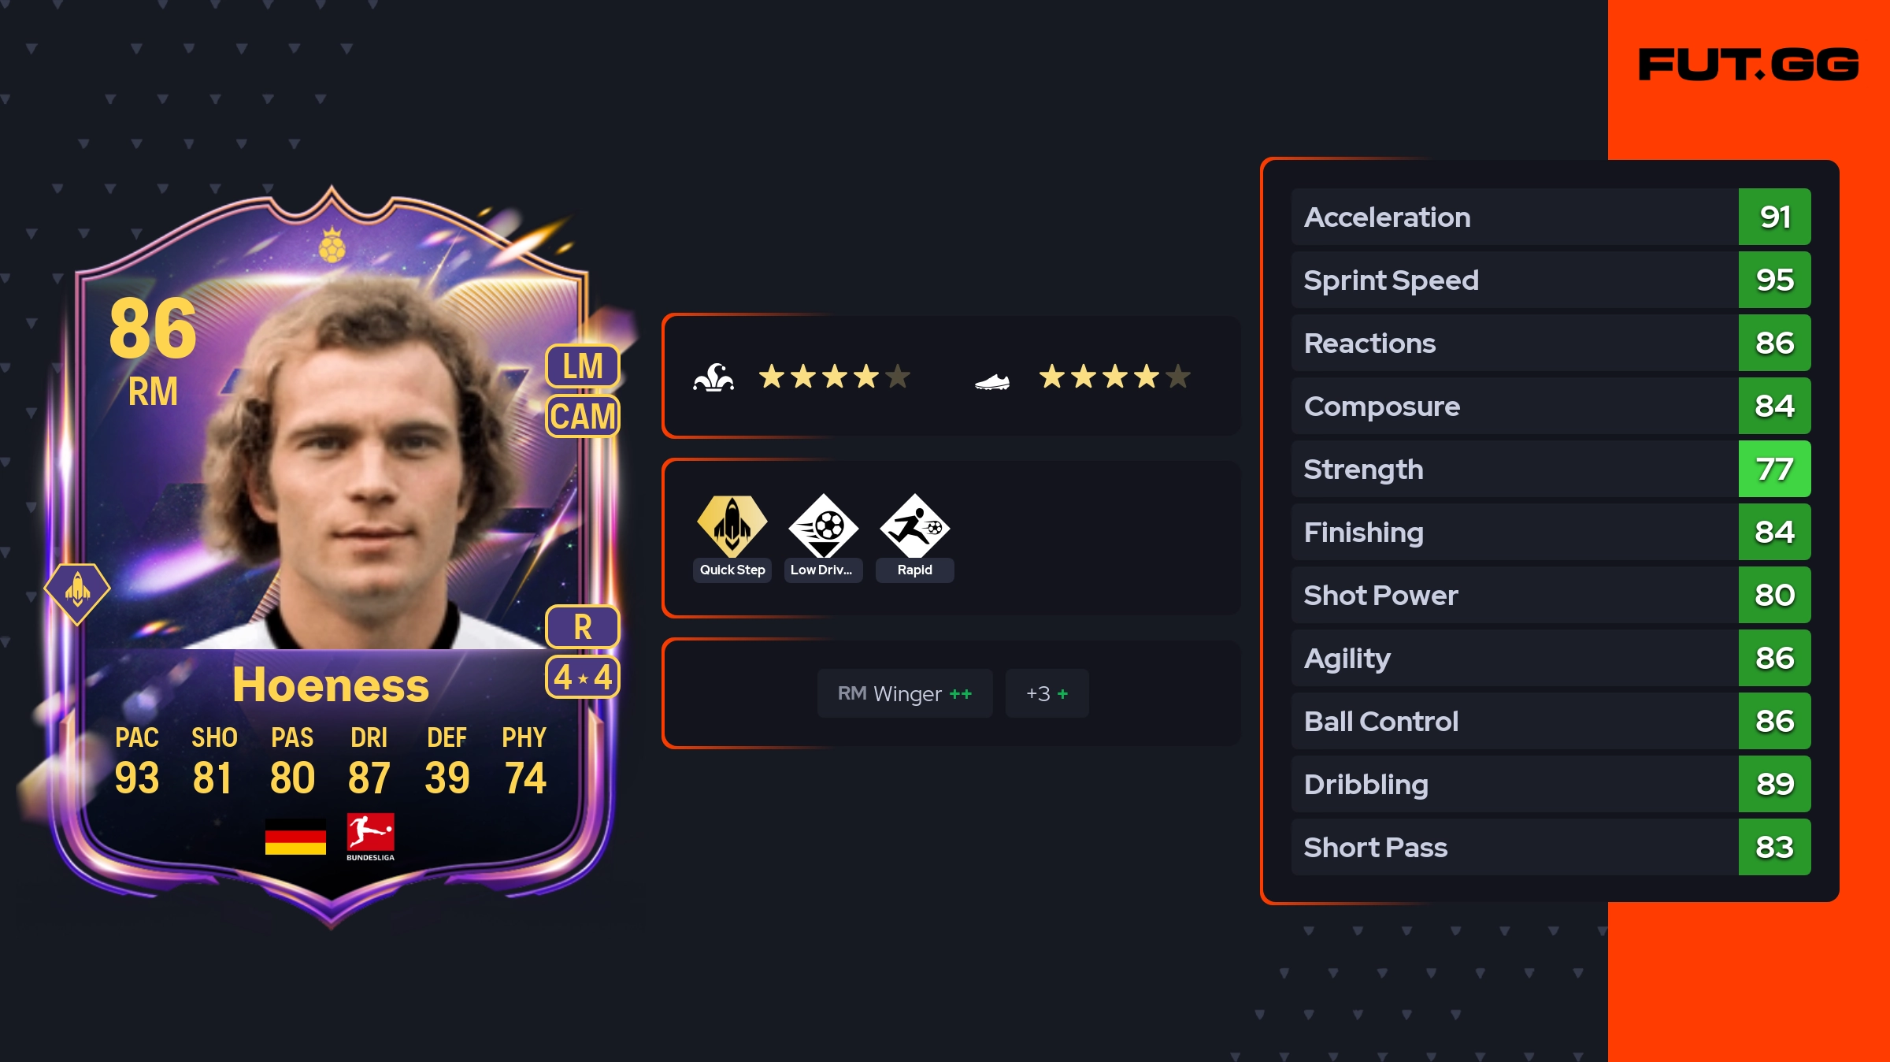Click the Quick Step playstyle icon
This screenshot has height=1062, width=1890.
pos(732,525)
